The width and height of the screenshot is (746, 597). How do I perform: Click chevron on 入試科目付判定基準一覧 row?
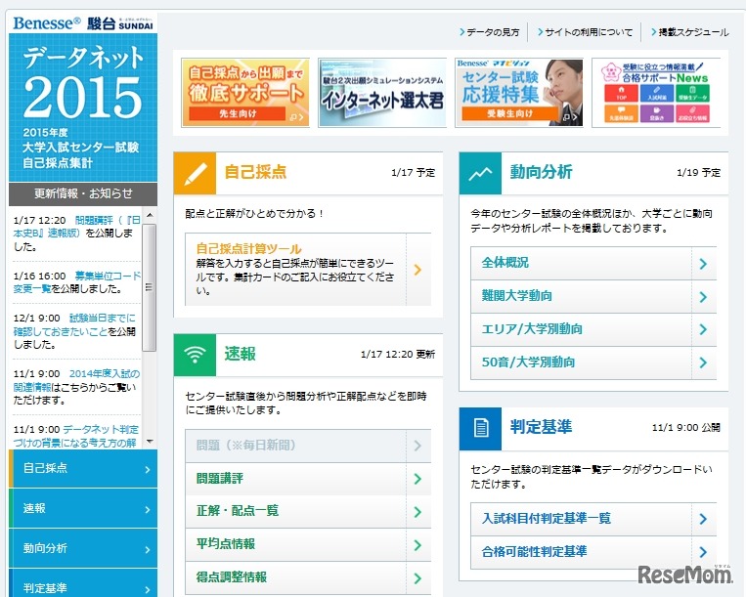[703, 519]
